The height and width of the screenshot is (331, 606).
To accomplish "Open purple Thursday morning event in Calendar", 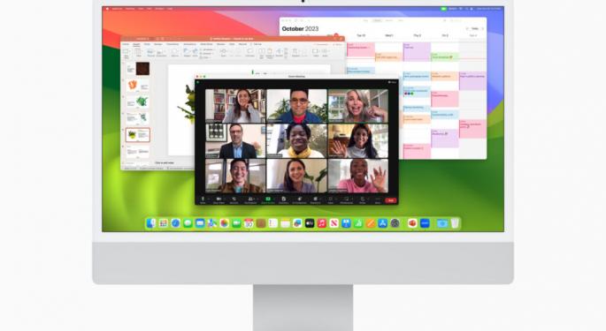I will coord(417,52).
